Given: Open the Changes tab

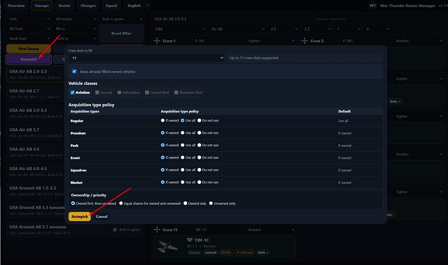Looking at the screenshot, I should pyautogui.click(x=88, y=5).
